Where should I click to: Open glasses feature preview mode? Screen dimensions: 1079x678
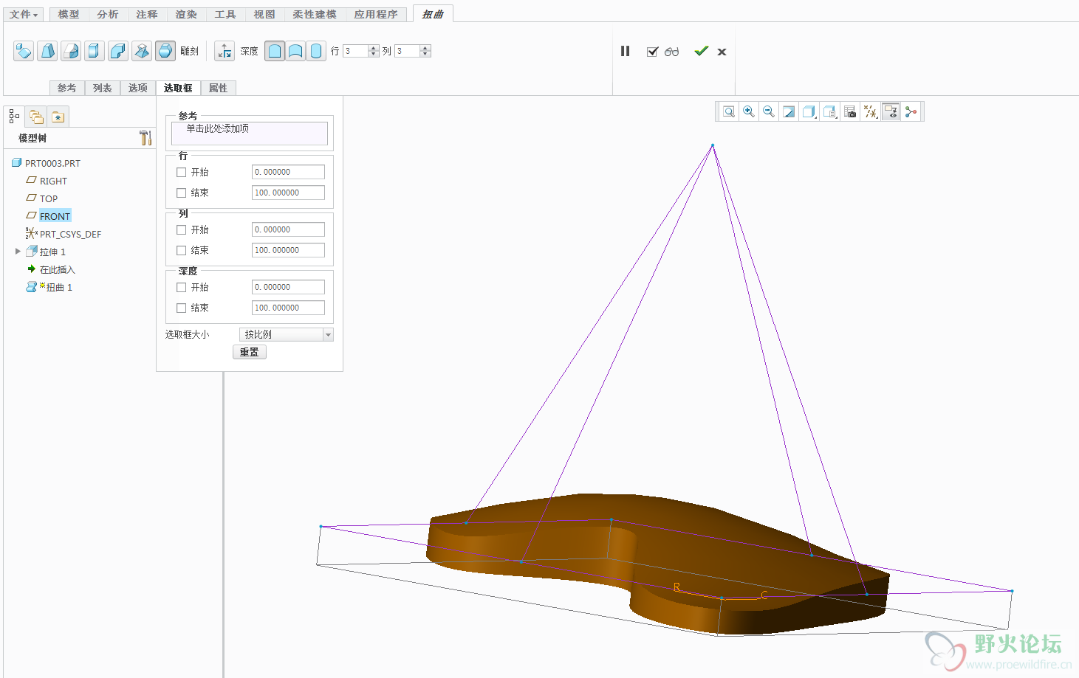[x=671, y=52]
